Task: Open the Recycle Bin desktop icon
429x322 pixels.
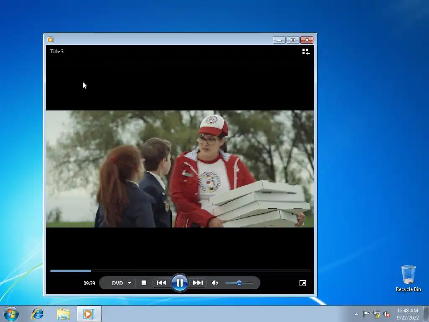Action: [x=408, y=278]
